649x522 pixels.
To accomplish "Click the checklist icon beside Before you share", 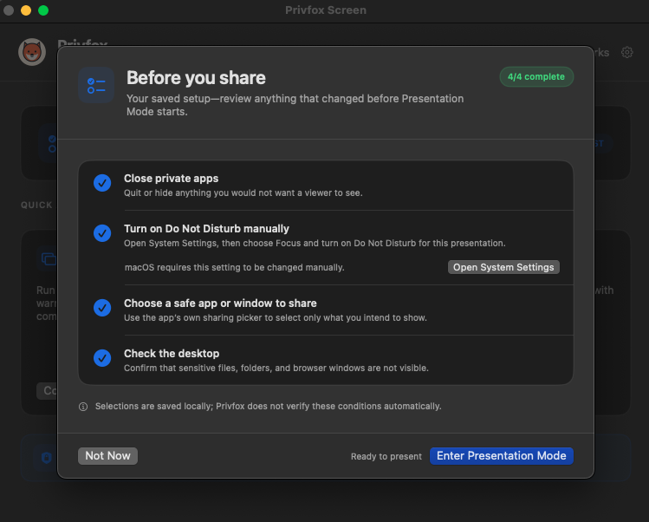I will [96, 85].
